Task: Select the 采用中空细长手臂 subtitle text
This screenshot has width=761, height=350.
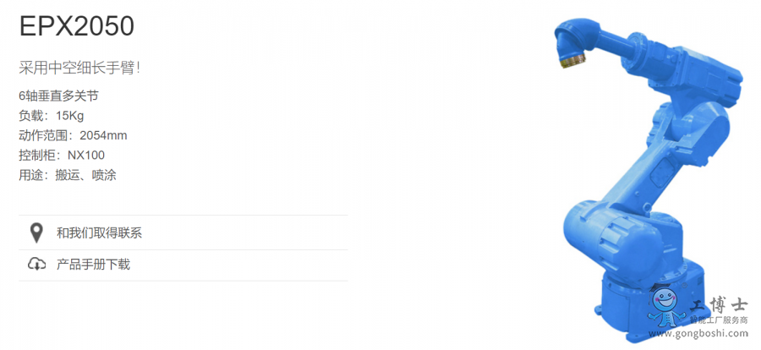Action: pyautogui.click(x=79, y=67)
